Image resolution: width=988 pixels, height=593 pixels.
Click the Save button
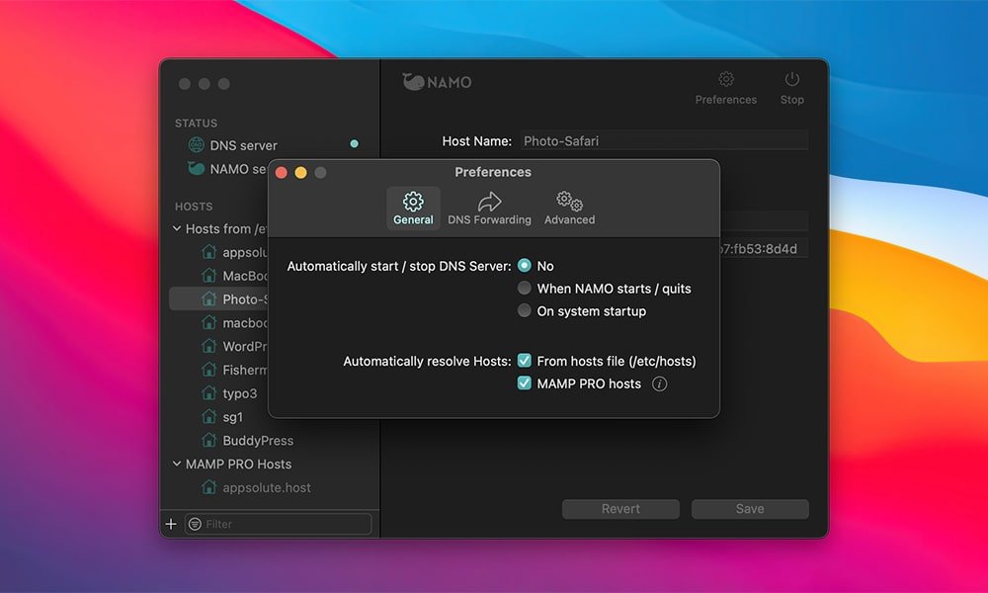[750, 509]
